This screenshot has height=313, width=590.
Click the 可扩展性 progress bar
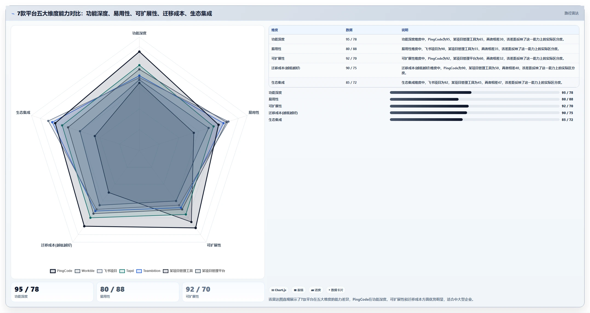click(474, 106)
